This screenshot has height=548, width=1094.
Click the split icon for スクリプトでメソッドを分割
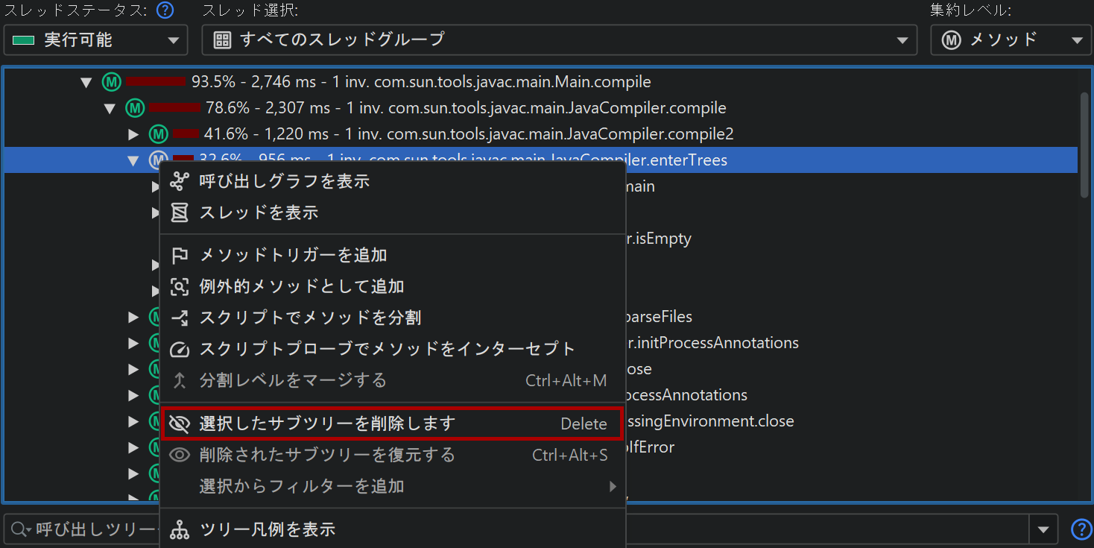point(180,318)
